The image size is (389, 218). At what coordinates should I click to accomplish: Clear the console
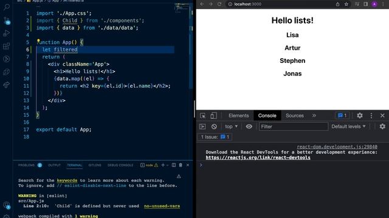(x=214, y=127)
